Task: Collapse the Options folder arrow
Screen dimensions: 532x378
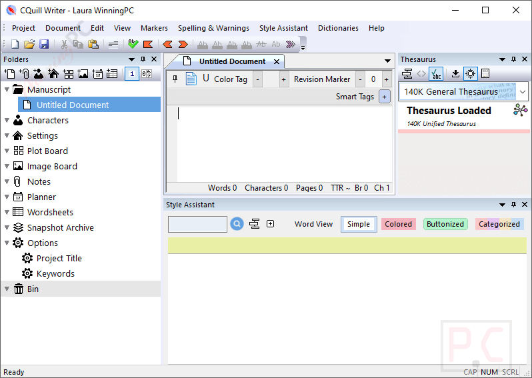Action: pyautogui.click(x=7, y=243)
